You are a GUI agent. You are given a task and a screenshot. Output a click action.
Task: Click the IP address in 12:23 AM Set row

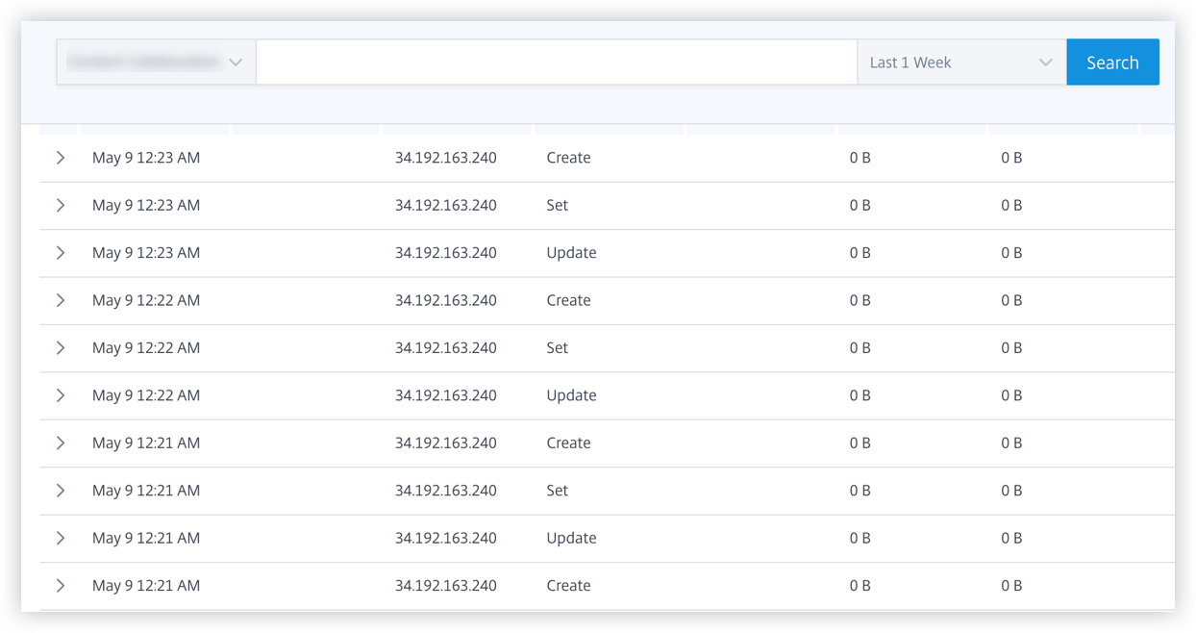click(x=445, y=205)
